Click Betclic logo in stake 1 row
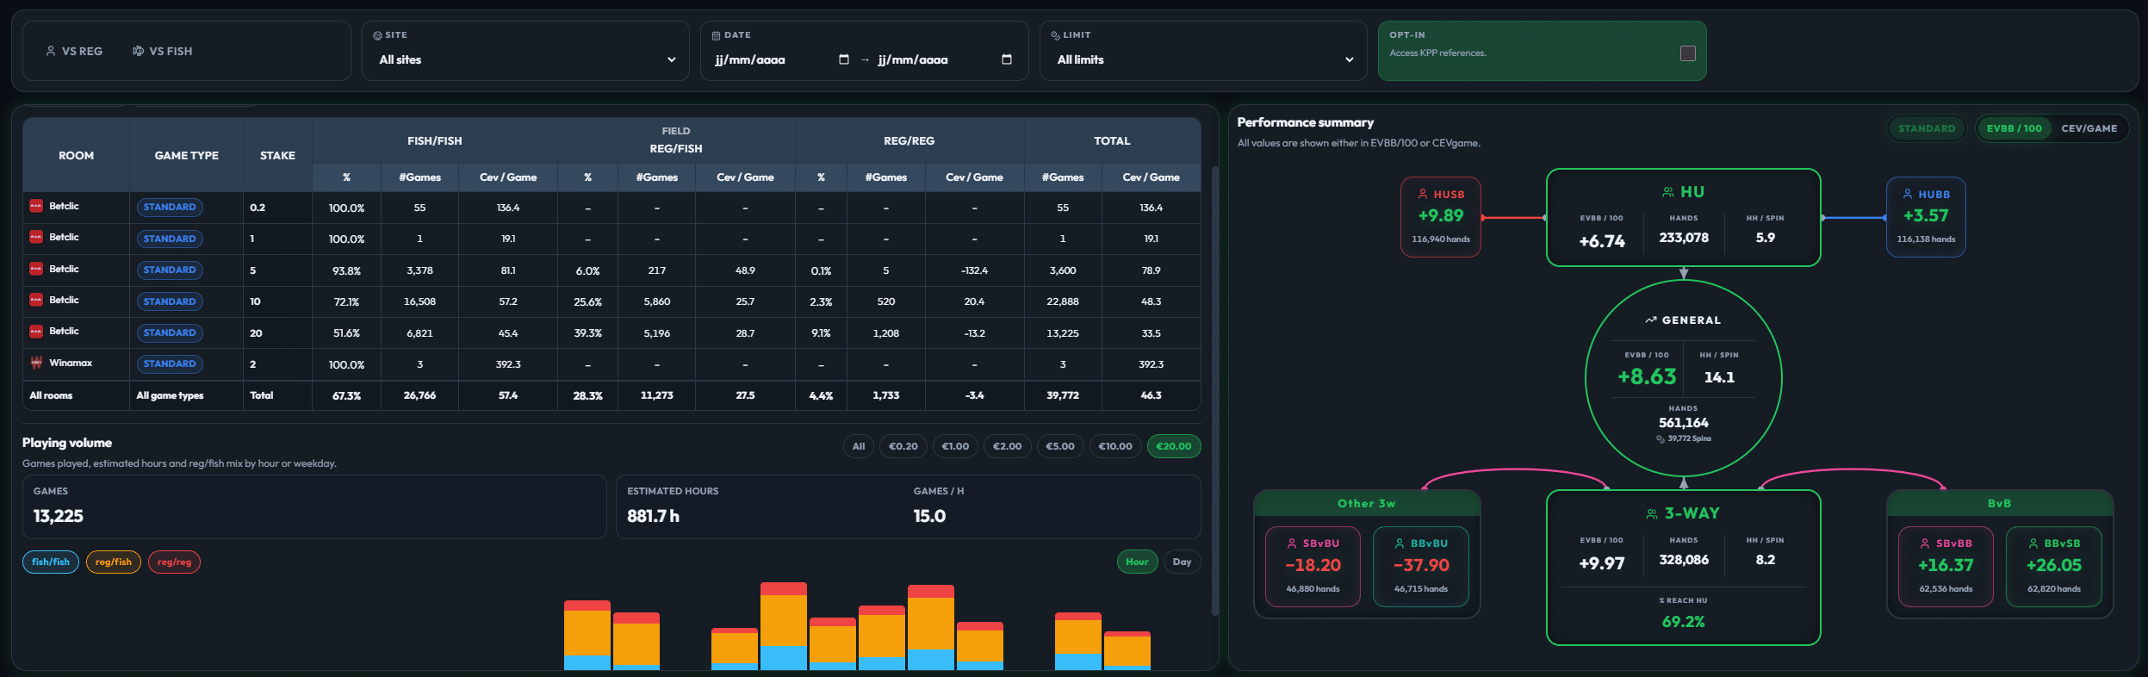Viewport: 2148px width, 677px height. tap(36, 237)
